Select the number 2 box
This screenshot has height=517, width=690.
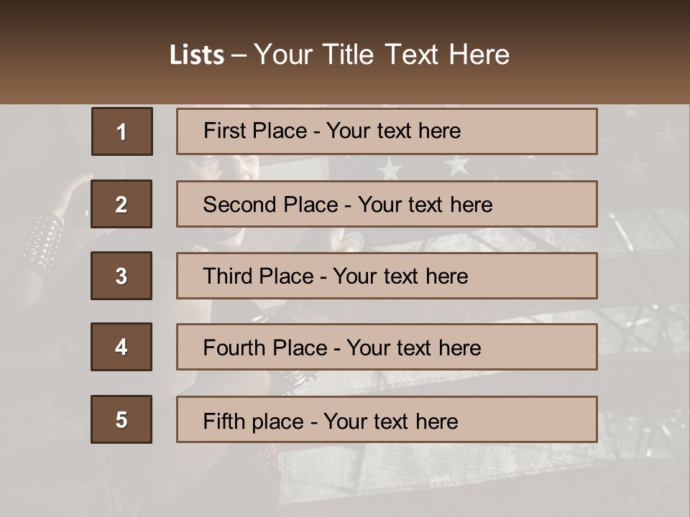click(121, 204)
